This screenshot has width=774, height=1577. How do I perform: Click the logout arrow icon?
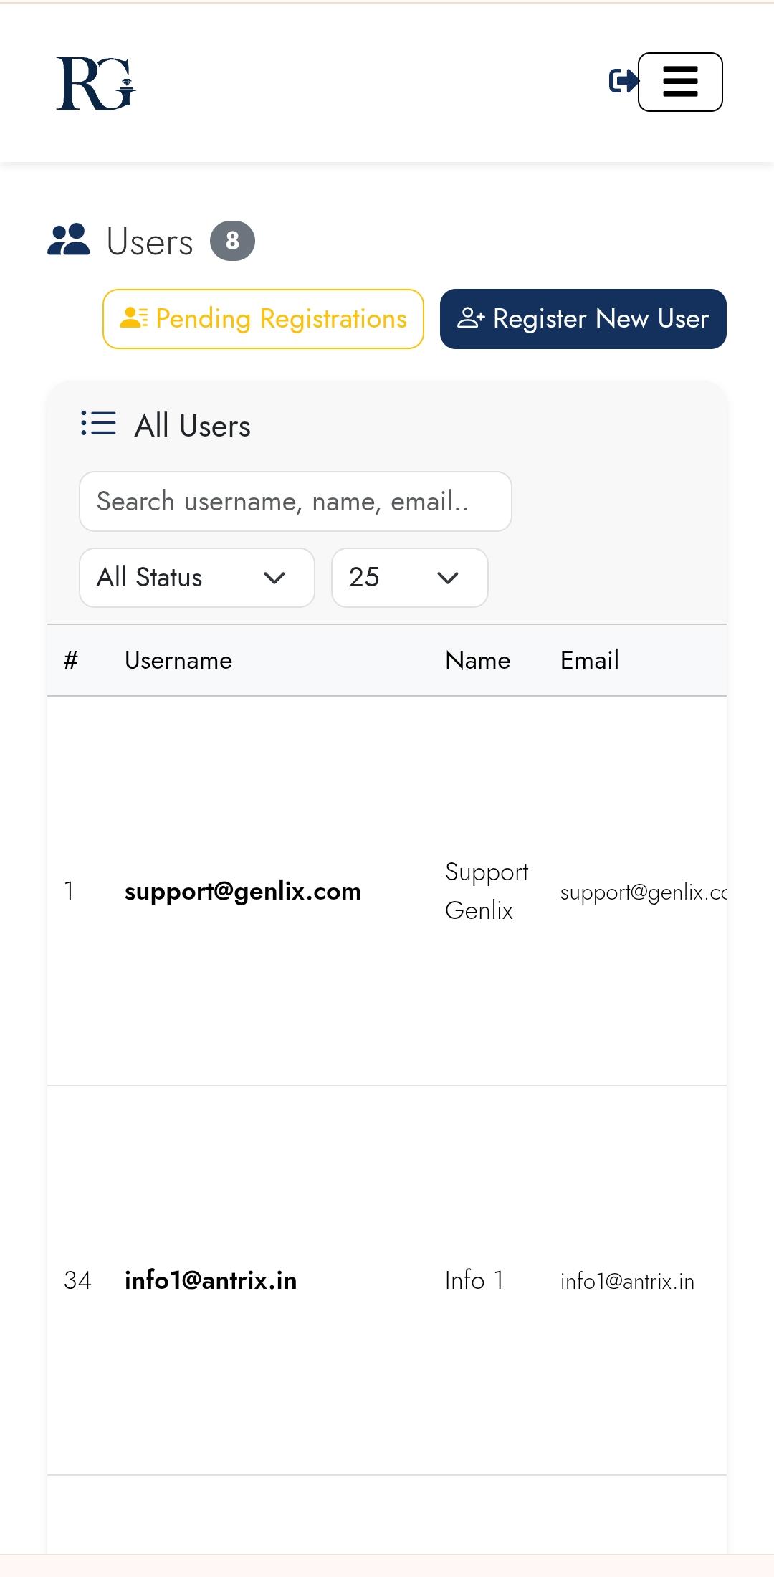click(x=622, y=81)
